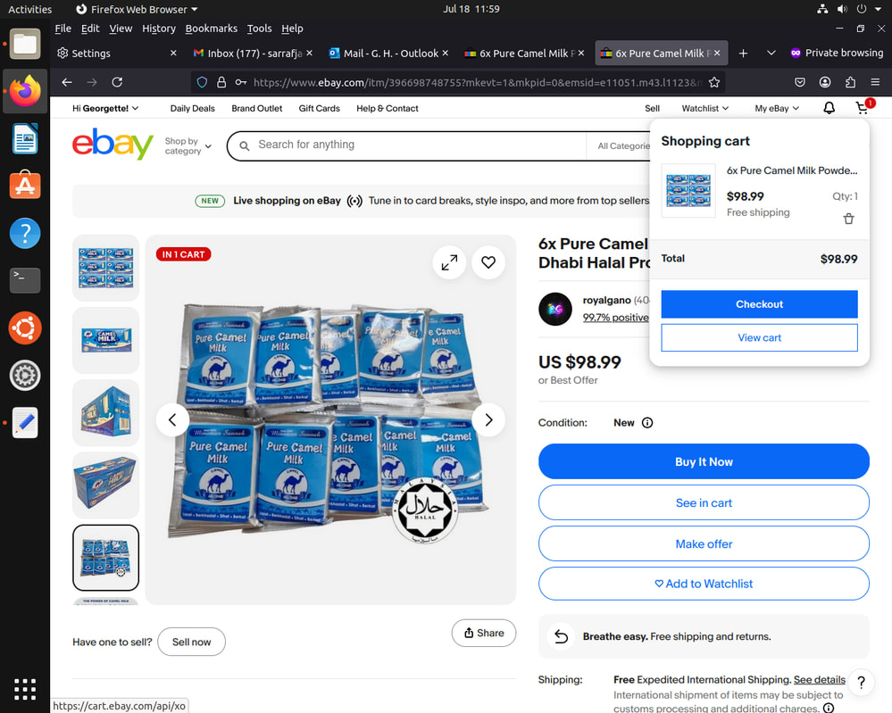Click the Checkout button
Image resolution: width=892 pixels, height=713 pixels.
coord(760,304)
